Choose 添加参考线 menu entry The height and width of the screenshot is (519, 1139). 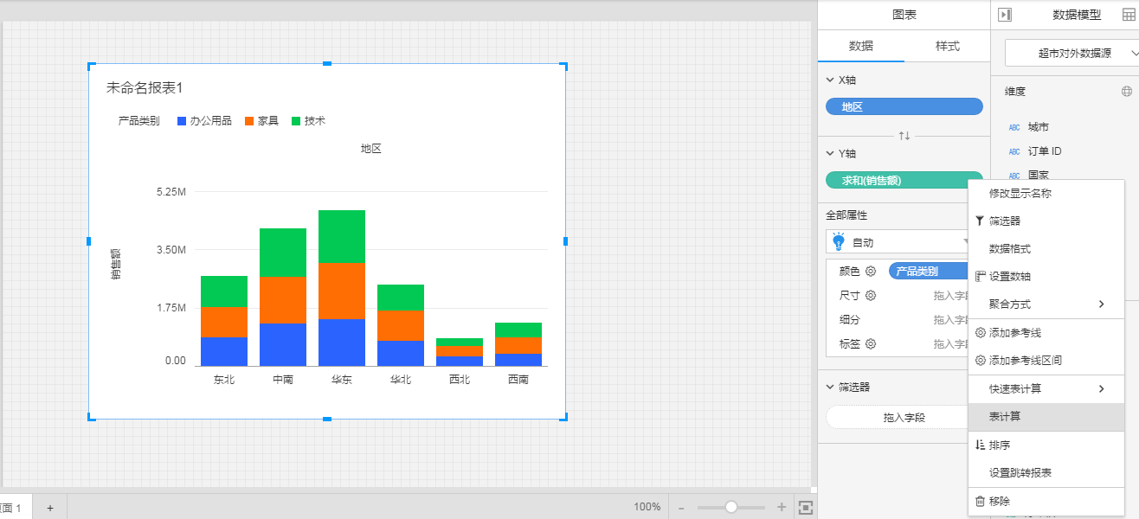tap(1046, 333)
